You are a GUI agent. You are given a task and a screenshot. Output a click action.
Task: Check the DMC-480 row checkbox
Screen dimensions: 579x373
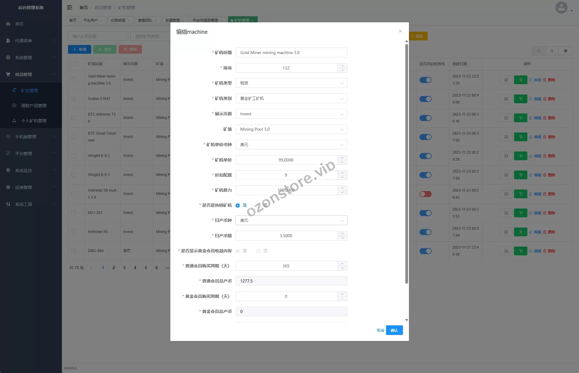(73, 251)
